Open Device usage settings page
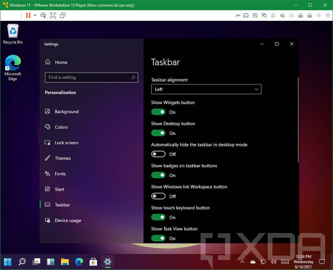Image resolution: width=333 pixels, height=270 pixels. pos(63,220)
